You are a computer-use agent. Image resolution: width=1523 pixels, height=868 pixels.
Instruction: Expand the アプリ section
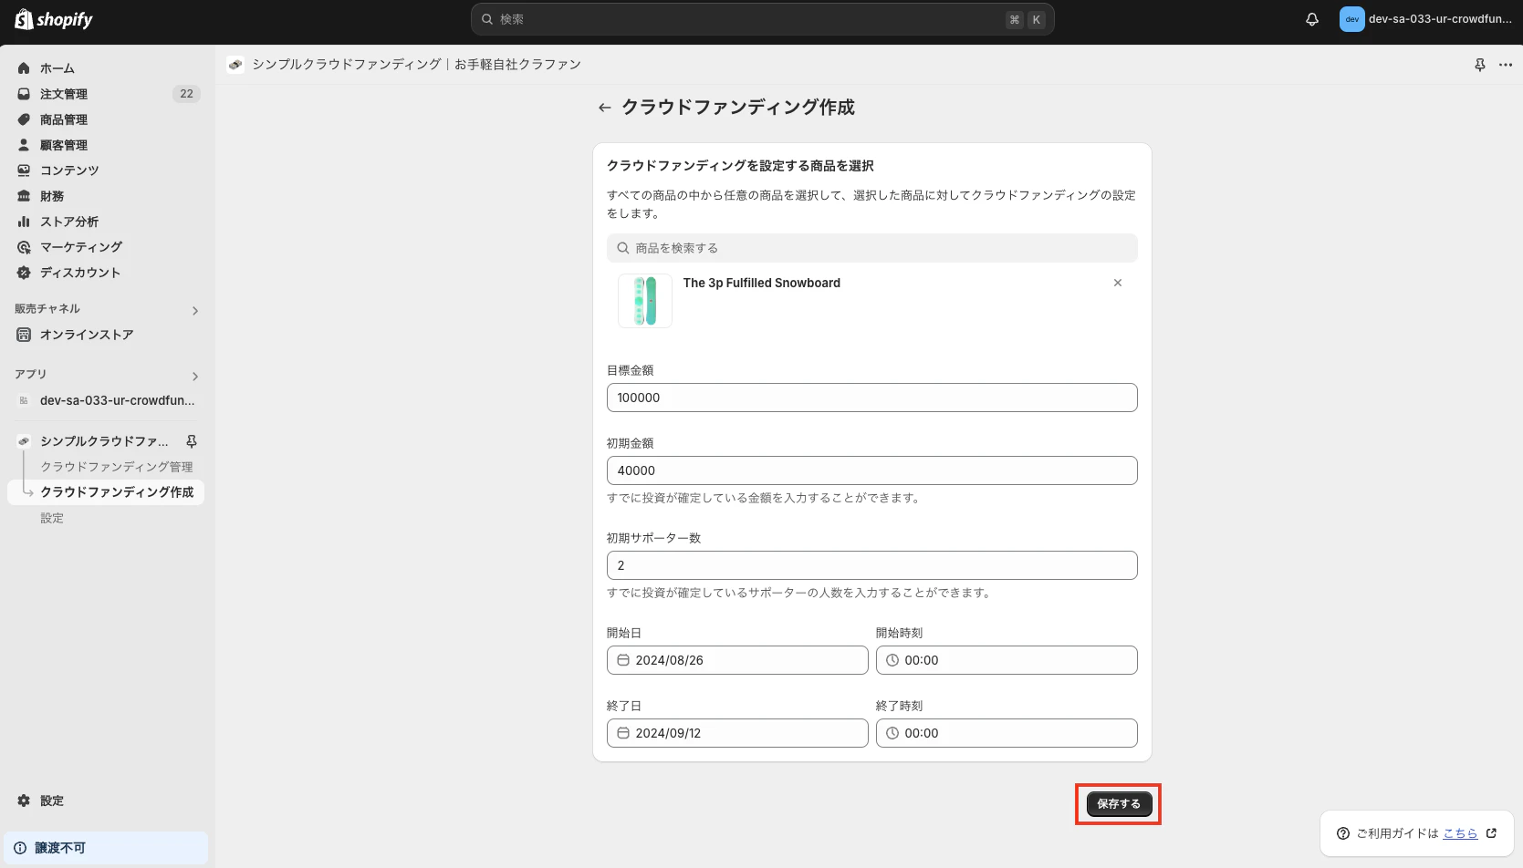click(x=194, y=376)
